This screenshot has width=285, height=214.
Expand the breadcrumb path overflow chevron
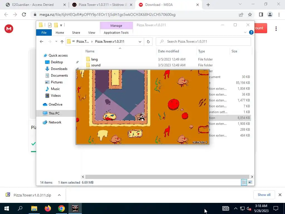(73, 41)
